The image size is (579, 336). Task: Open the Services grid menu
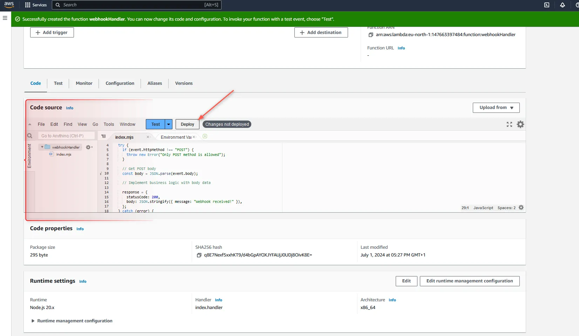(x=36, y=5)
